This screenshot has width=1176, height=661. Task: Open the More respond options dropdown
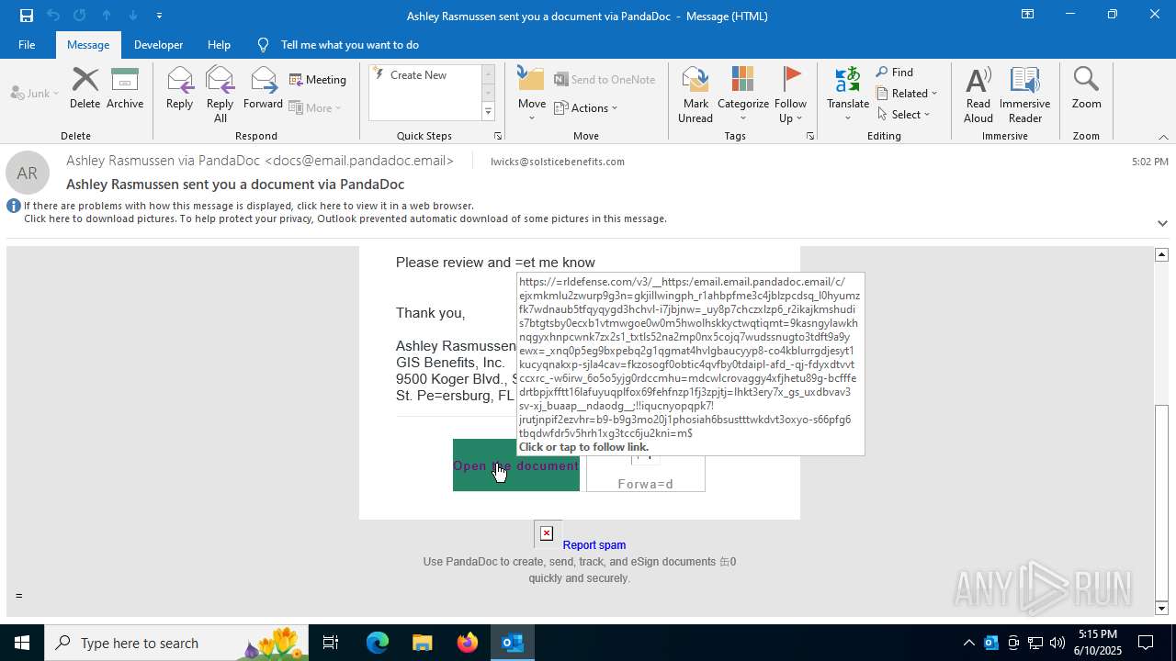pos(315,107)
